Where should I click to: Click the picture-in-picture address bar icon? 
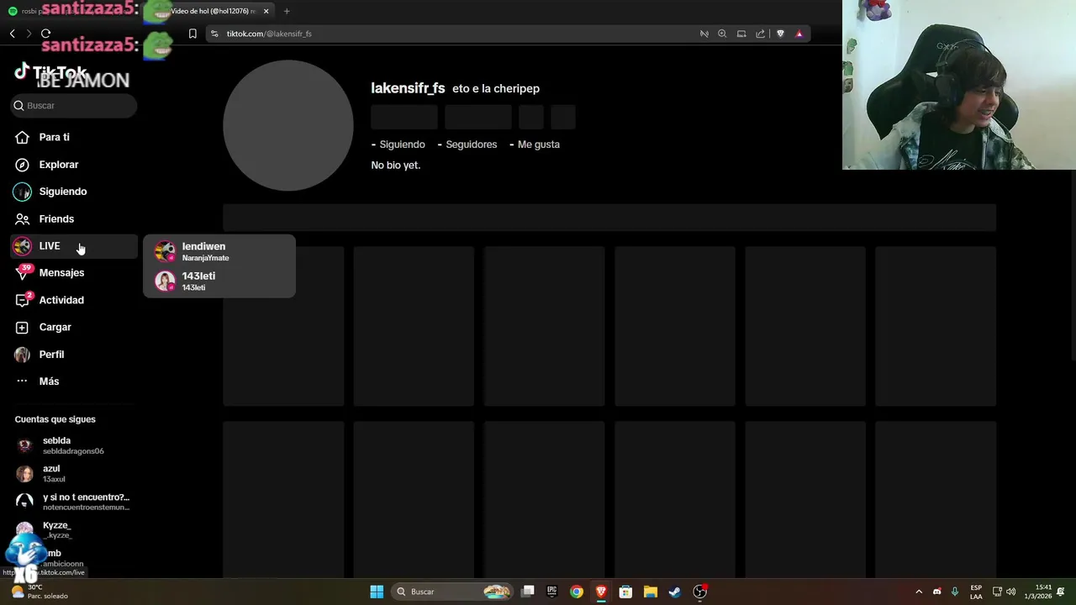click(741, 34)
